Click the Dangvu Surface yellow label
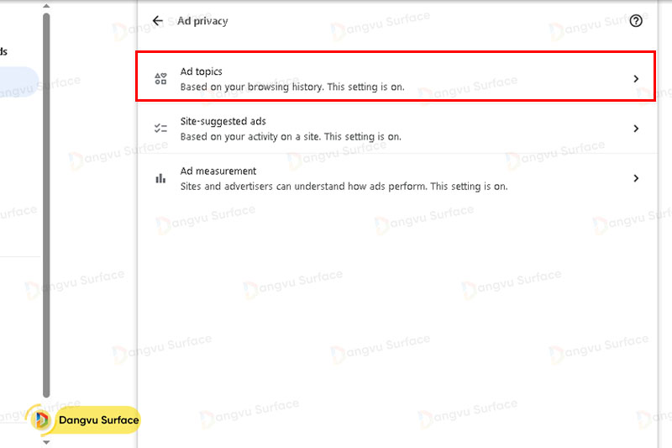The image size is (672, 448). click(x=97, y=419)
